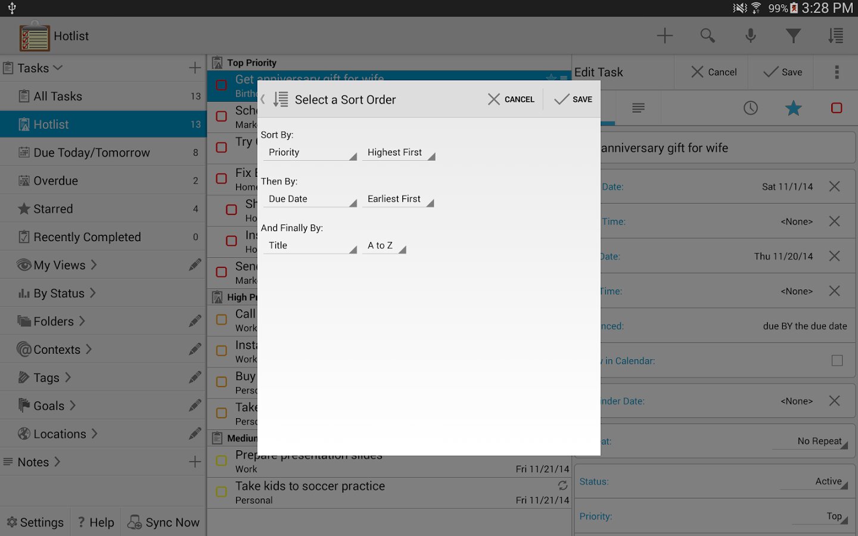This screenshot has height=536, width=858.
Task: Open search with the magnifier icon
Action: 707,36
